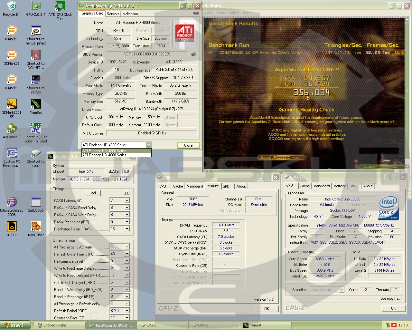Select Cache tab in right CPU-Z window

tap(304, 186)
